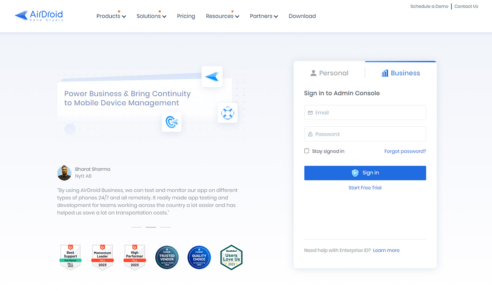Click the Quality Choice round badge
The image size is (492, 291).
tap(199, 257)
